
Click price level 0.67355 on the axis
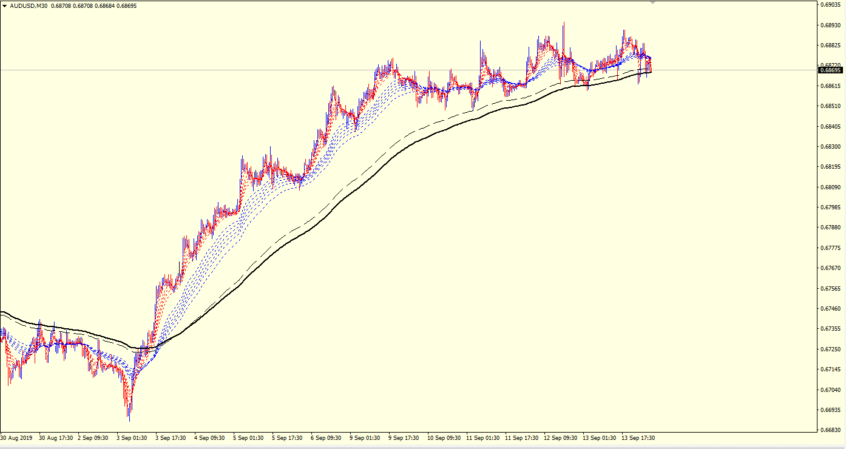[830, 329]
